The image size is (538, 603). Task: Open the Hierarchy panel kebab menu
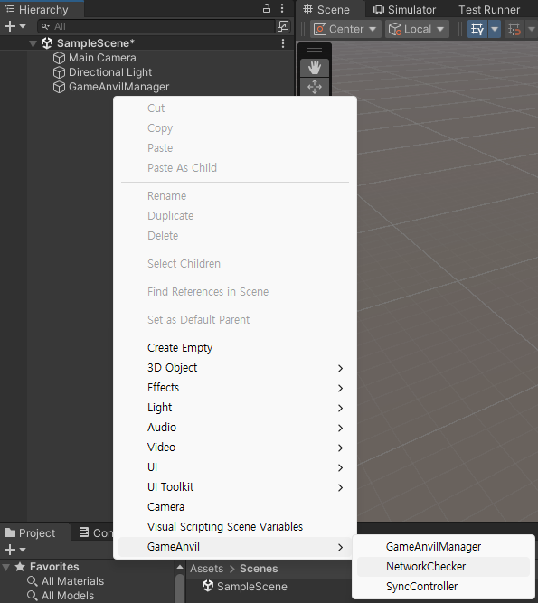[x=282, y=8]
